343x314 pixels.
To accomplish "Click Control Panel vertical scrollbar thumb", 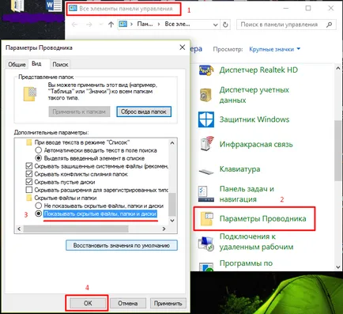I will coord(338,150).
